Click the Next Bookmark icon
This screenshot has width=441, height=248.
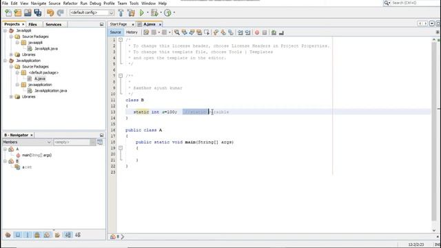223,32
